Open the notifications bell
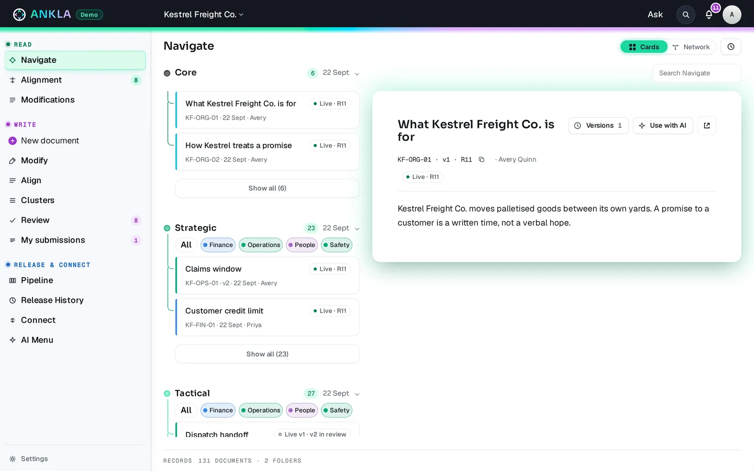754x471 pixels. (709, 15)
